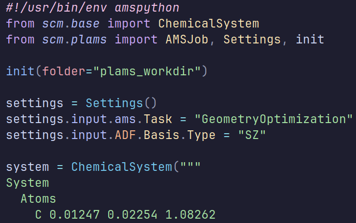This screenshot has width=356, height=223.
Task: Click ChemicalSystem in the import statement
Action: pyautogui.click(x=209, y=24)
